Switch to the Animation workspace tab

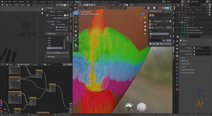tap(86, 2)
